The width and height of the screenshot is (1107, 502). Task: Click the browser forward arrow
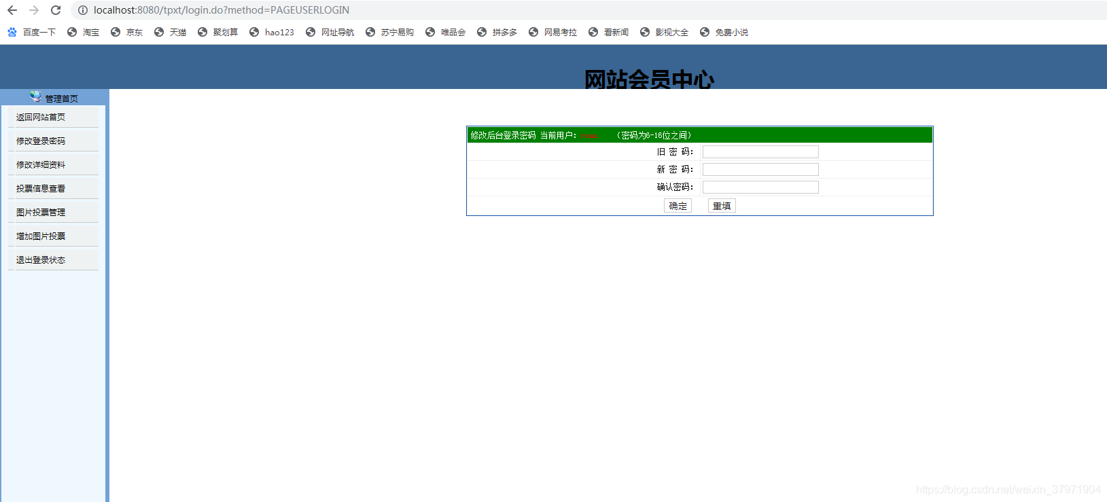point(34,10)
